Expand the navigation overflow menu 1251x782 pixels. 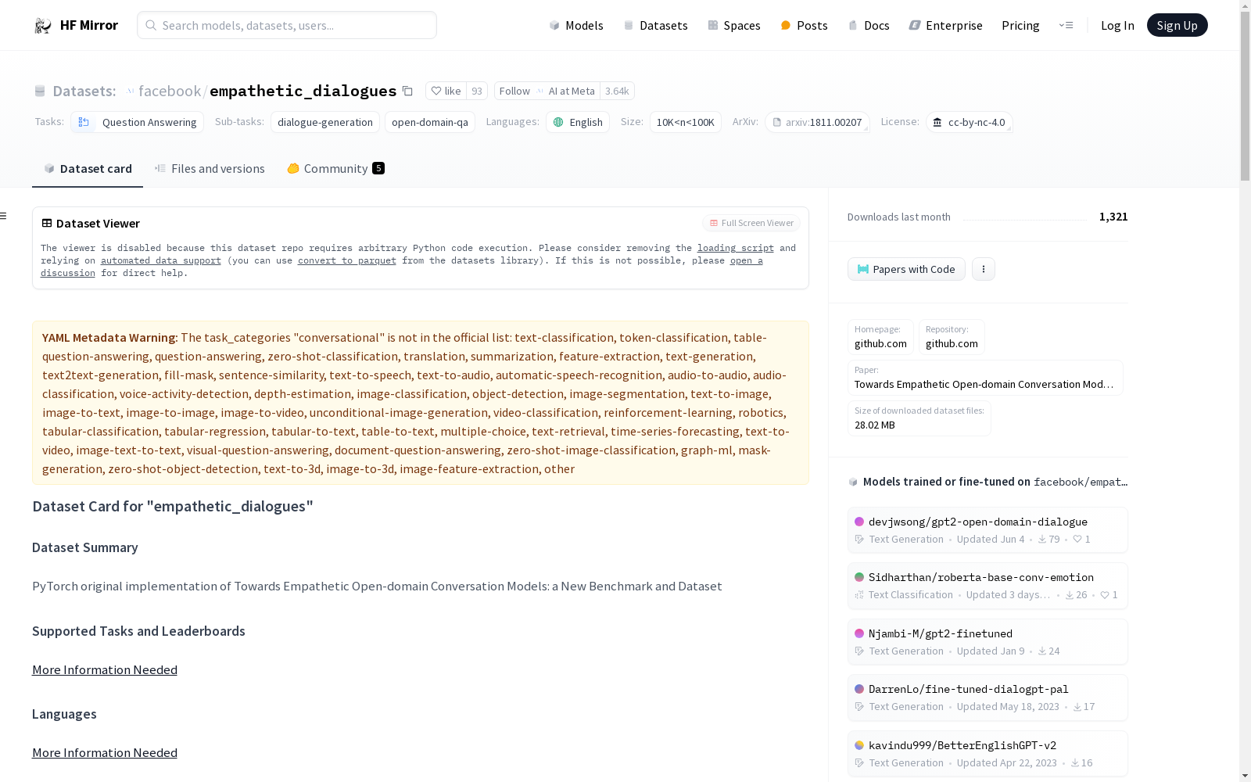point(1066,25)
